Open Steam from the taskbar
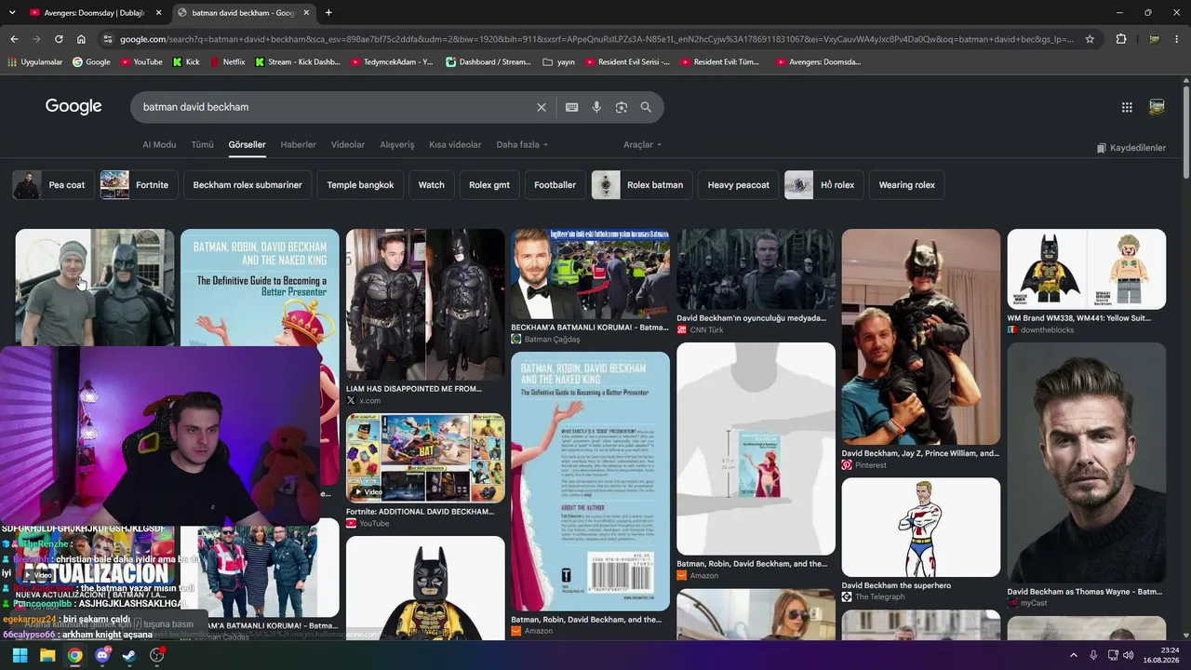This screenshot has width=1191, height=670. (x=129, y=655)
